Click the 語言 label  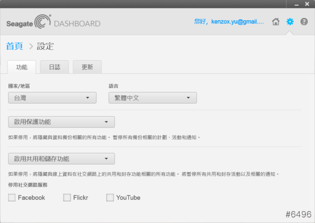(x=113, y=86)
